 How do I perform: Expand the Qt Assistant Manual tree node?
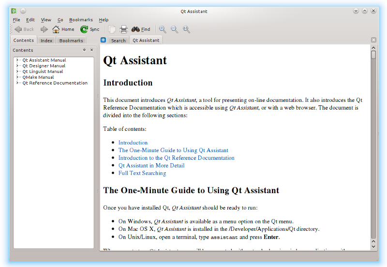click(17, 60)
